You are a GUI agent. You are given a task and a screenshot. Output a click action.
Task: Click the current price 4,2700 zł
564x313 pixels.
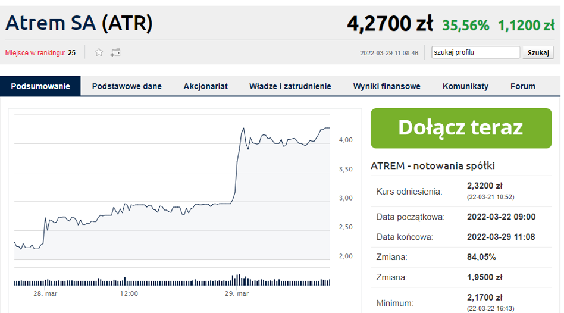390,24
